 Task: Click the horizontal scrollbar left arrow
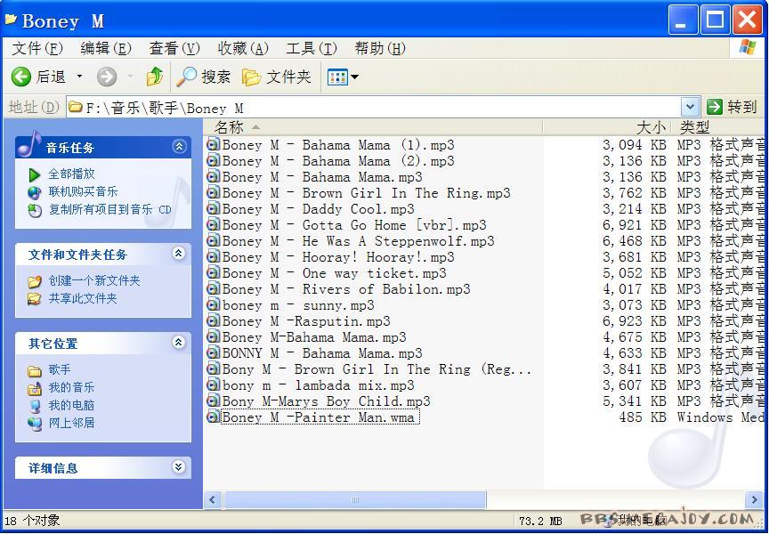pyautogui.click(x=213, y=500)
